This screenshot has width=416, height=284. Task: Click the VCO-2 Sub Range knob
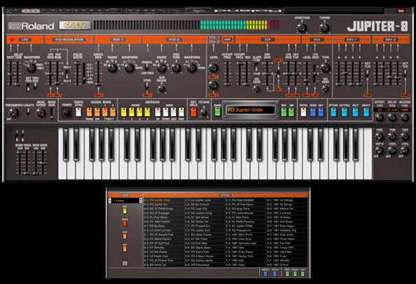pyautogui.click(x=161, y=89)
